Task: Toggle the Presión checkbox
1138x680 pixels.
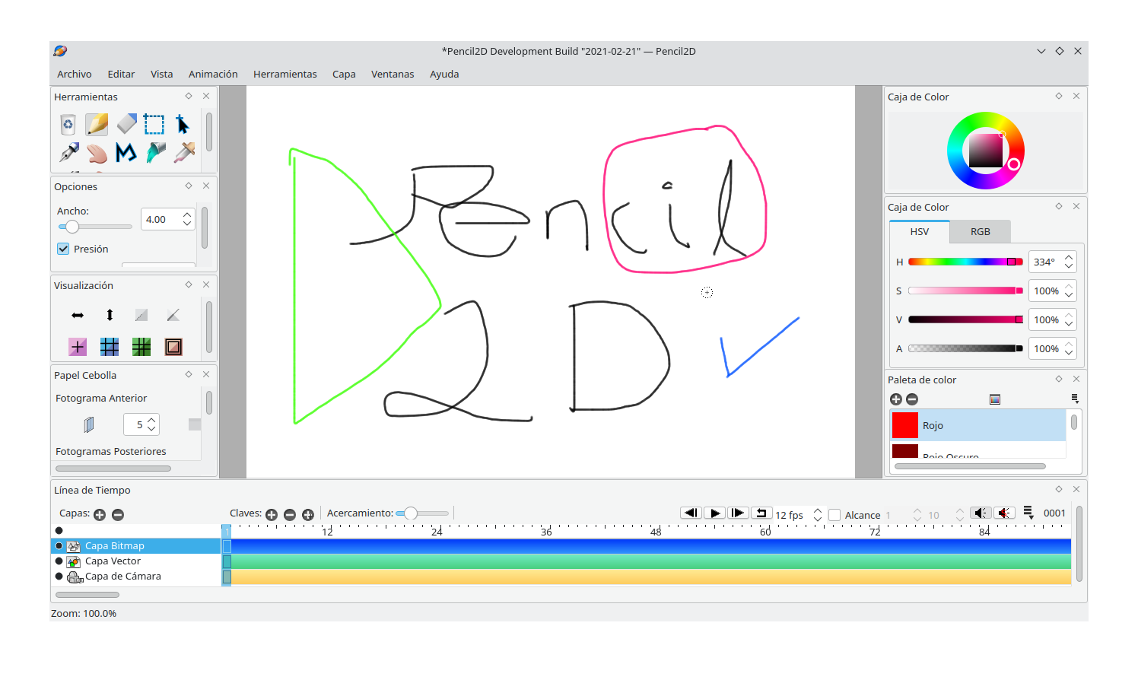Action: pyautogui.click(x=63, y=249)
